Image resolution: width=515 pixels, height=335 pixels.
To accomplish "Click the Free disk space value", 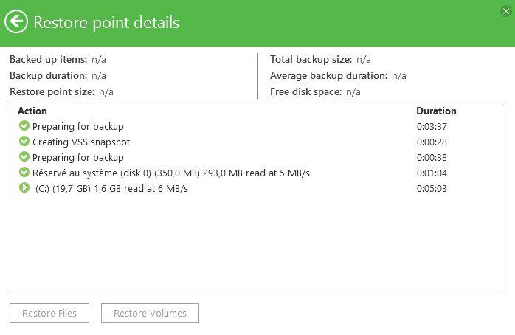I will pos(353,92).
